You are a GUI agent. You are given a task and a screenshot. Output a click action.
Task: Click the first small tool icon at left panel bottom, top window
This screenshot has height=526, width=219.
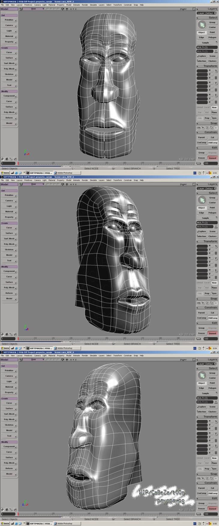click(2, 159)
